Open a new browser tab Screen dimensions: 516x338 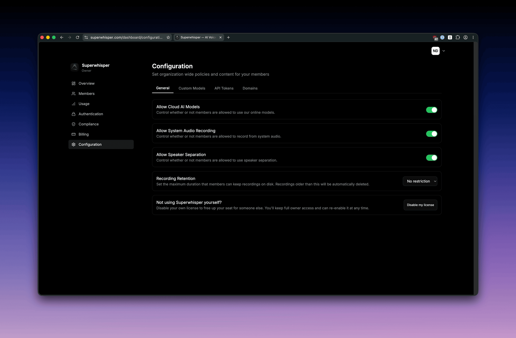click(229, 37)
